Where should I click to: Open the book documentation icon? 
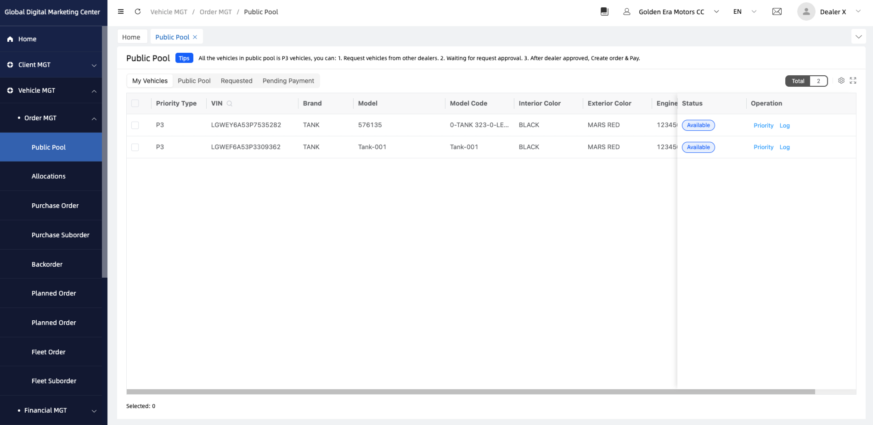pyautogui.click(x=604, y=12)
